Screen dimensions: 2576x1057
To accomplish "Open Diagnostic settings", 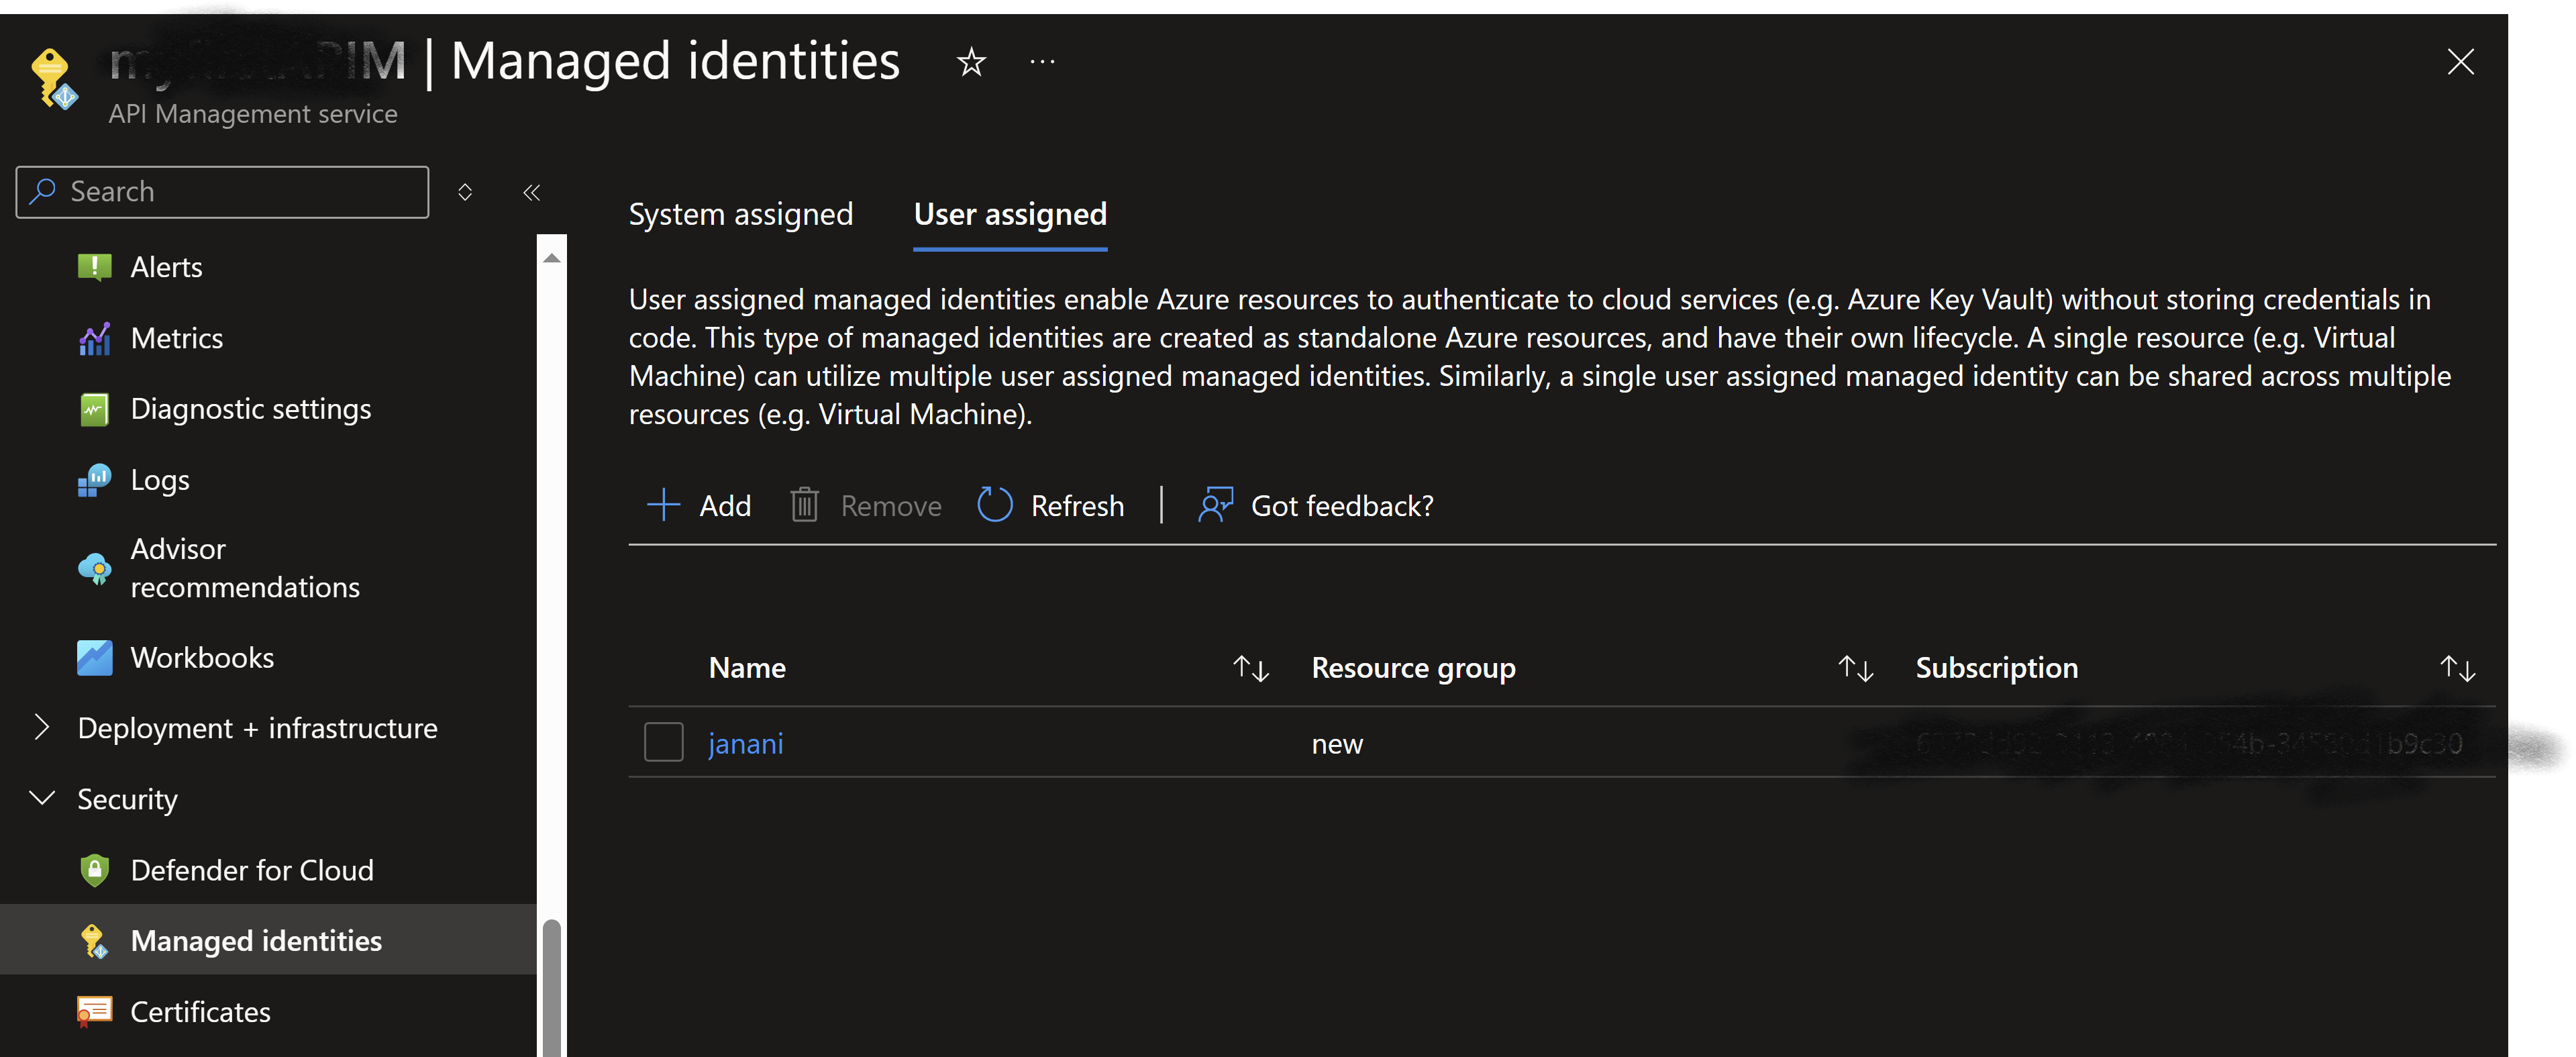I will (251, 408).
